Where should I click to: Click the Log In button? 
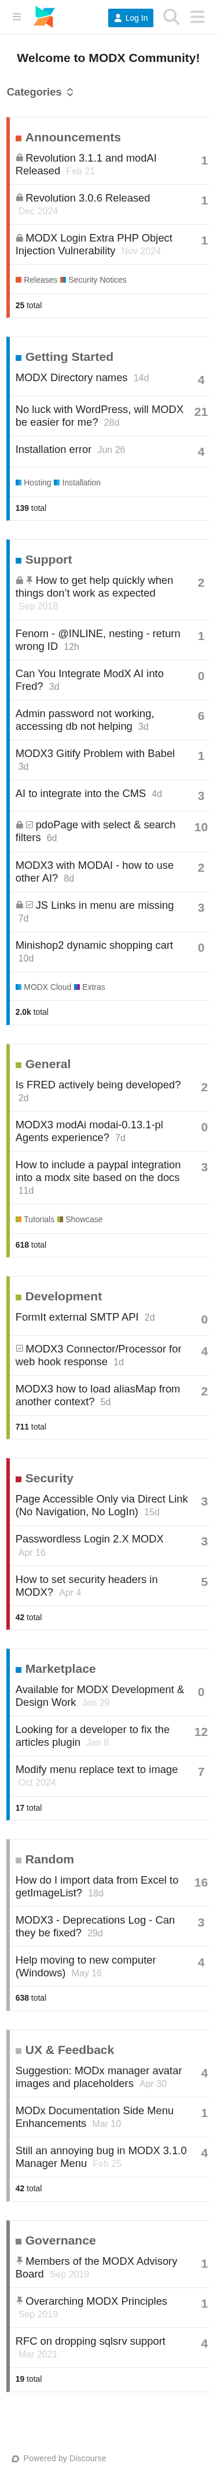click(131, 17)
